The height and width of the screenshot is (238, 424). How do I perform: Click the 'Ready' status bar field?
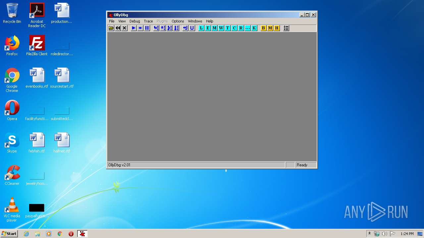(306, 165)
